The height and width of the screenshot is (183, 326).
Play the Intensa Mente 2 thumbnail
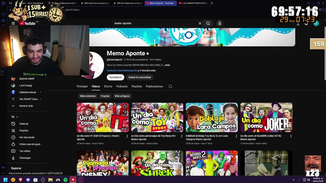(x=212, y=163)
